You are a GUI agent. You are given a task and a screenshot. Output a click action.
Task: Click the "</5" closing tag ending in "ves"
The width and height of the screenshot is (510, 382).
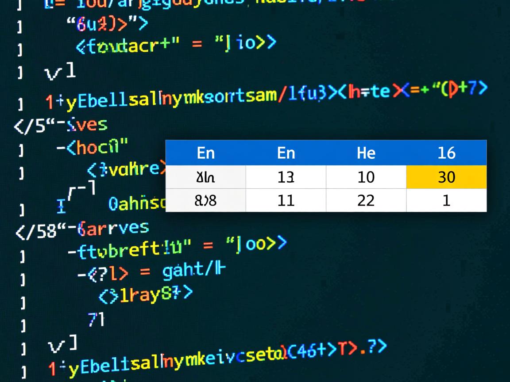pyautogui.click(x=61, y=126)
